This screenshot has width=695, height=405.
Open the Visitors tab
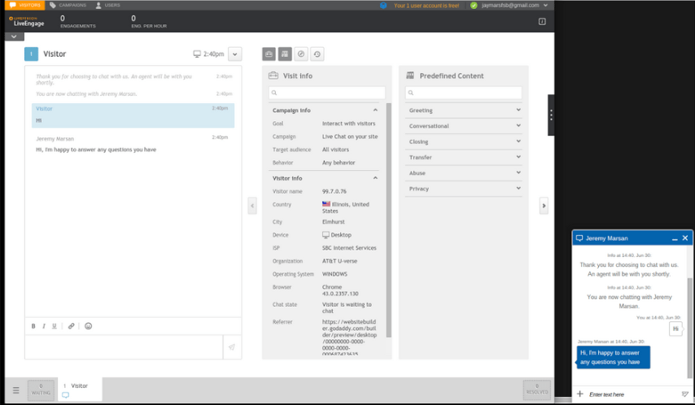coord(24,6)
